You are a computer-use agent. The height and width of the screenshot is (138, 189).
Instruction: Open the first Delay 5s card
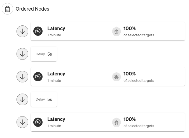click(x=44, y=54)
